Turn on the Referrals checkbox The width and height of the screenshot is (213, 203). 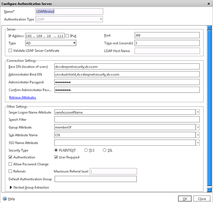[10, 171]
